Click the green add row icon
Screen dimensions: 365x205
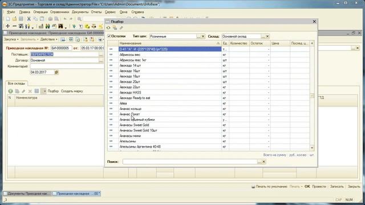pos(10,91)
